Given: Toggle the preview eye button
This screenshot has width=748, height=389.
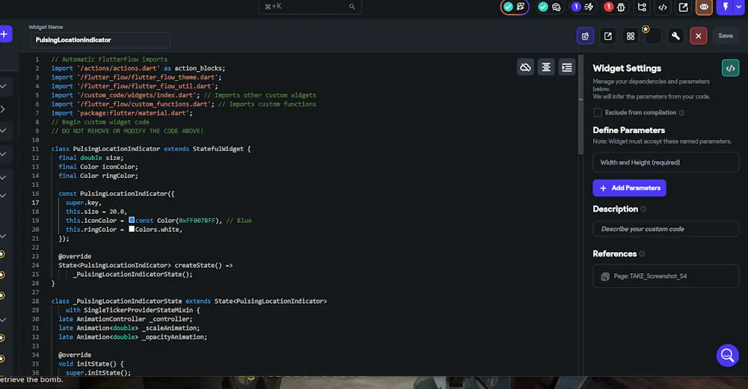Looking at the screenshot, I should 704,7.
